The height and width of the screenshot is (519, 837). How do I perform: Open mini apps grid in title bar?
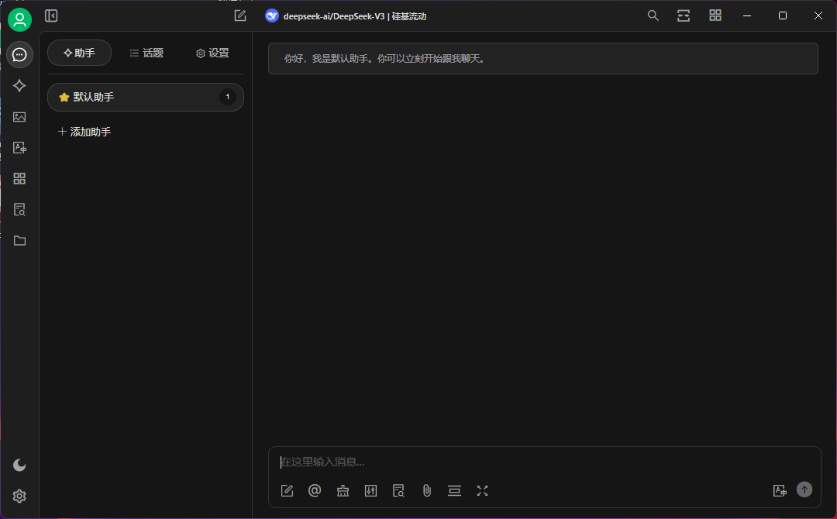click(715, 15)
